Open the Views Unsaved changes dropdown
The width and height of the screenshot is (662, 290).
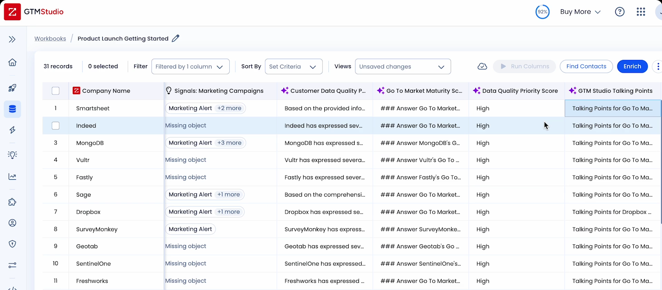point(403,67)
